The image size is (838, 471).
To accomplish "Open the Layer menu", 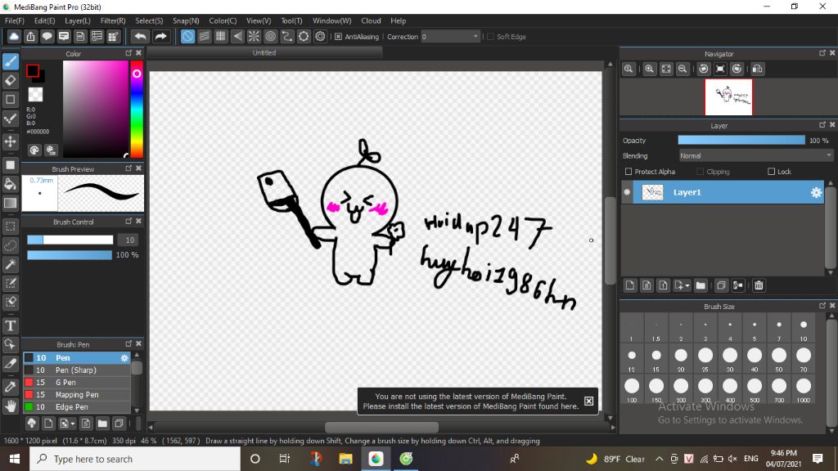I will (78, 20).
